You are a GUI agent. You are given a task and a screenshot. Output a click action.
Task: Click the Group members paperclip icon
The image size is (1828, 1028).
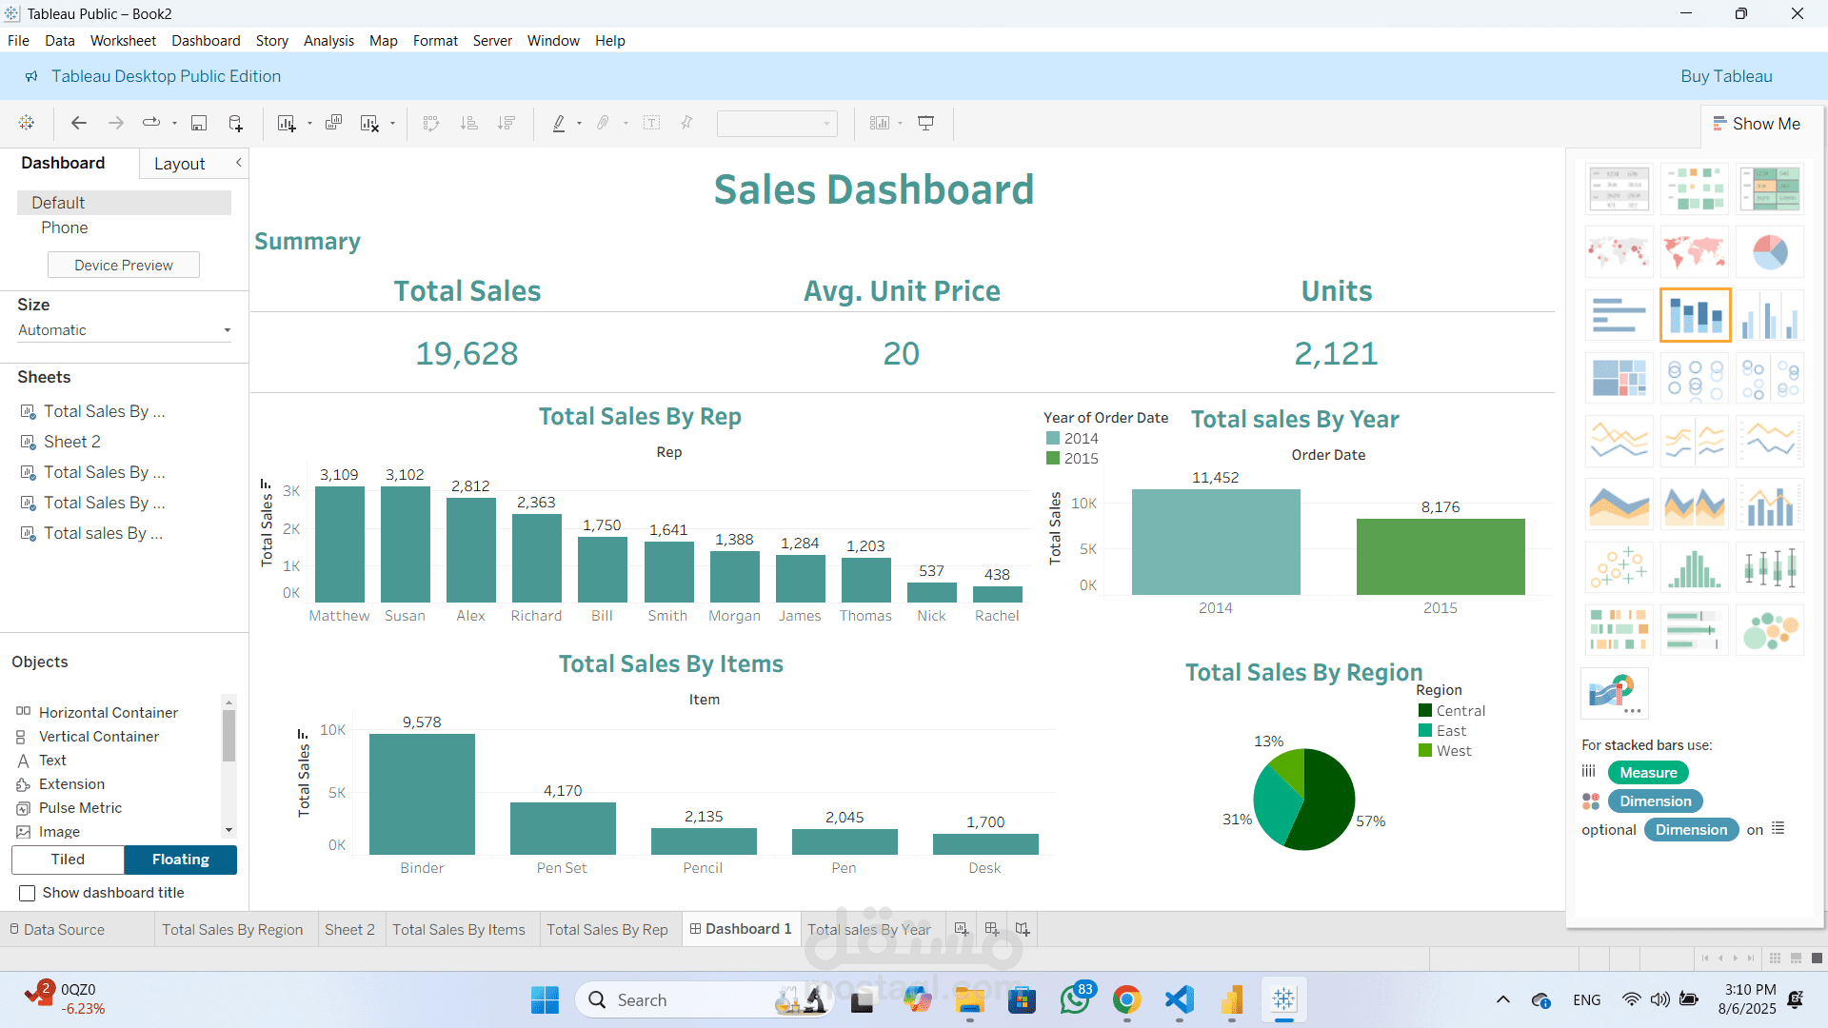click(x=603, y=123)
